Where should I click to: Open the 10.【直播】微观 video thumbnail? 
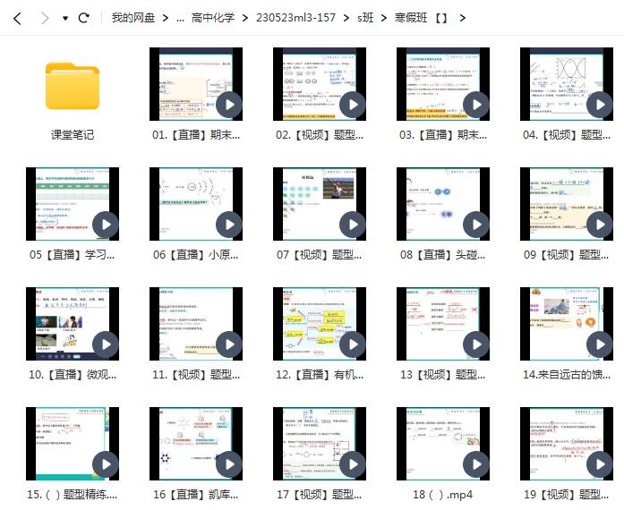click(x=73, y=324)
